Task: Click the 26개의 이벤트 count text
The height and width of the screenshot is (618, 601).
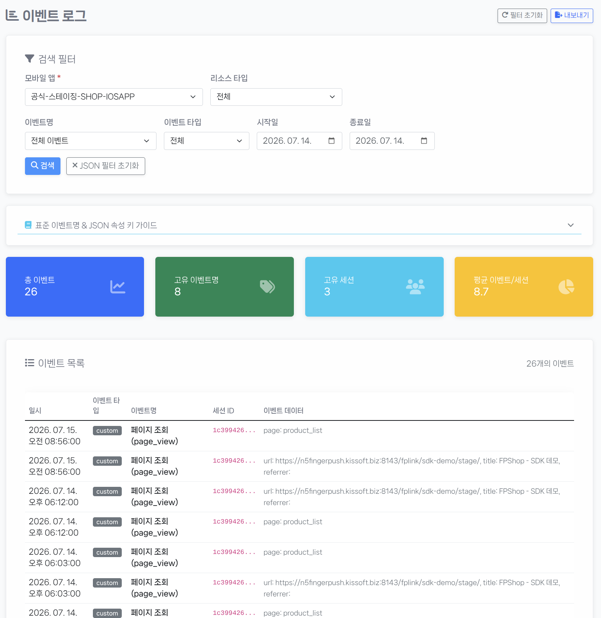Action: (x=550, y=363)
